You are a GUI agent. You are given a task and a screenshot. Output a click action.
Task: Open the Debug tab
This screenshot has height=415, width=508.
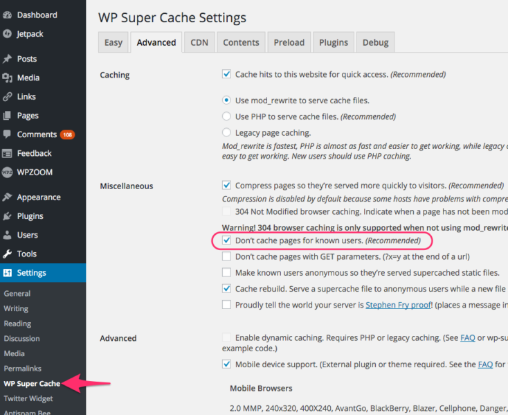pos(375,42)
